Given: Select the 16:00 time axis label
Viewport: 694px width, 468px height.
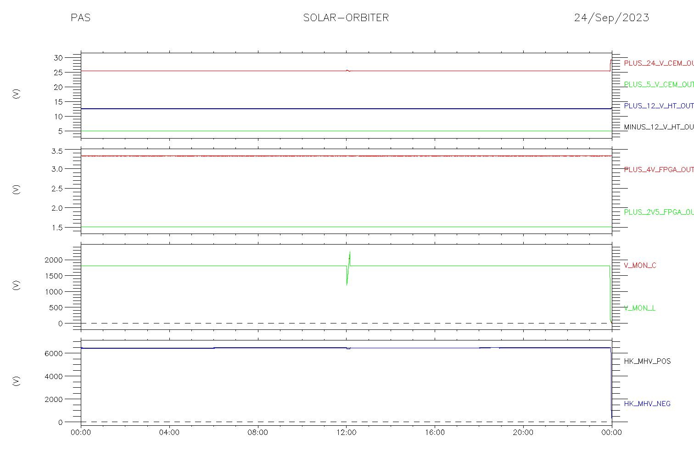Looking at the screenshot, I should point(435,433).
